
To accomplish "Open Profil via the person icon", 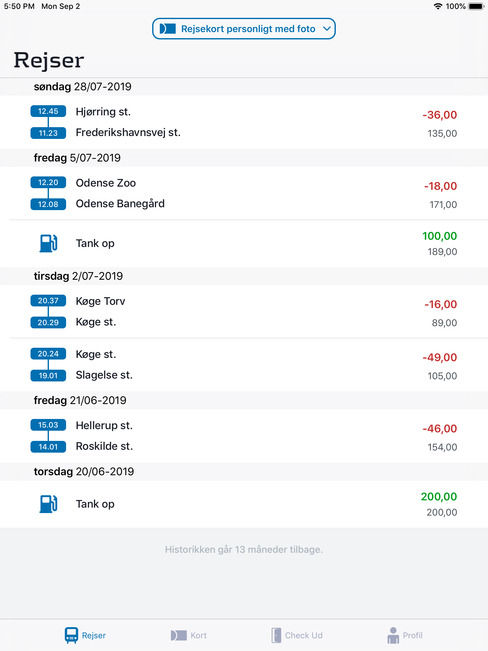I will 393,635.
